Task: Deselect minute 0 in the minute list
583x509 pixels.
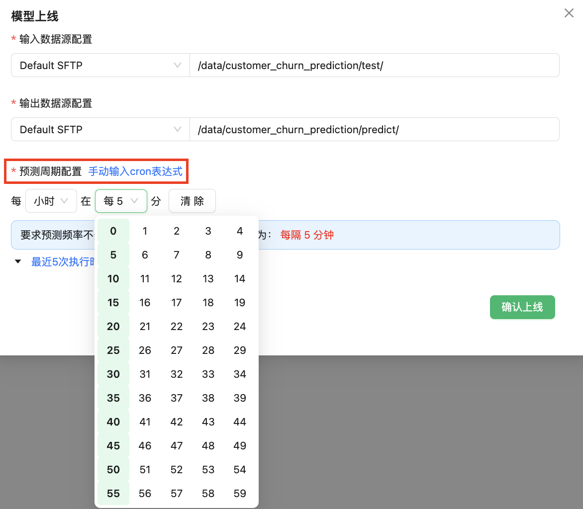Action: coord(113,231)
